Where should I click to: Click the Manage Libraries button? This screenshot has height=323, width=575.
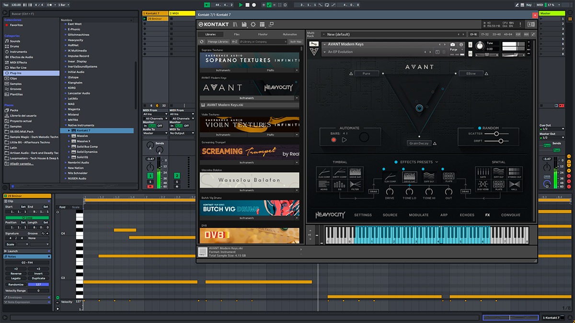pos(218,42)
